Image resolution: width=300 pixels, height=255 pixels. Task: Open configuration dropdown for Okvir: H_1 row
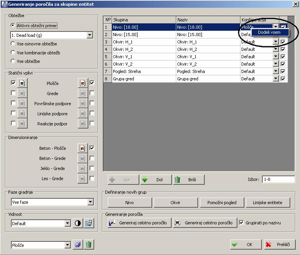pos(275,42)
